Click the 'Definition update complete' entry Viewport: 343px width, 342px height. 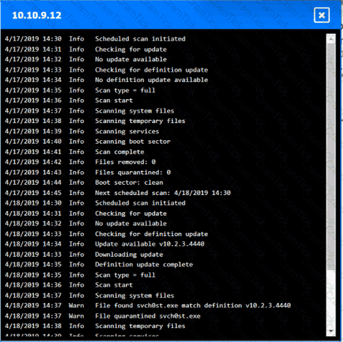click(x=143, y=264)
